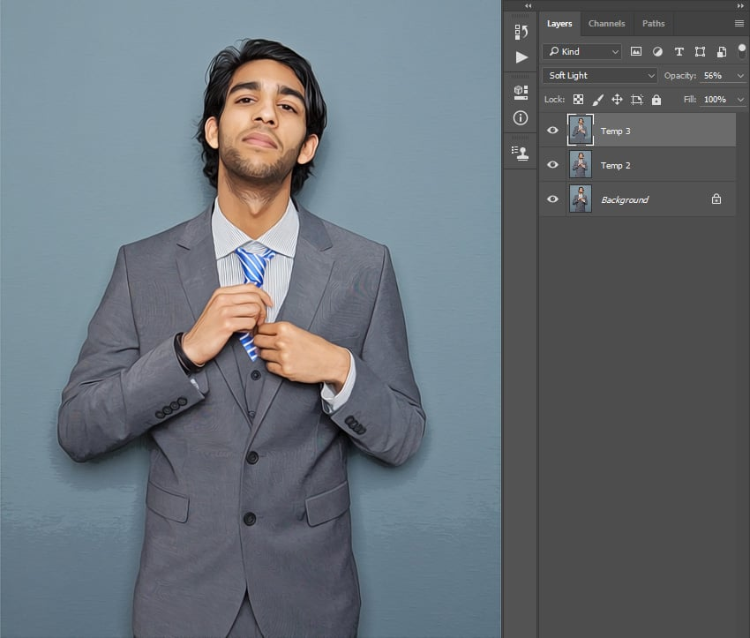Open the Clone Source panel icon
Viewport: 750px width, 638px height.
click(520, 153)
